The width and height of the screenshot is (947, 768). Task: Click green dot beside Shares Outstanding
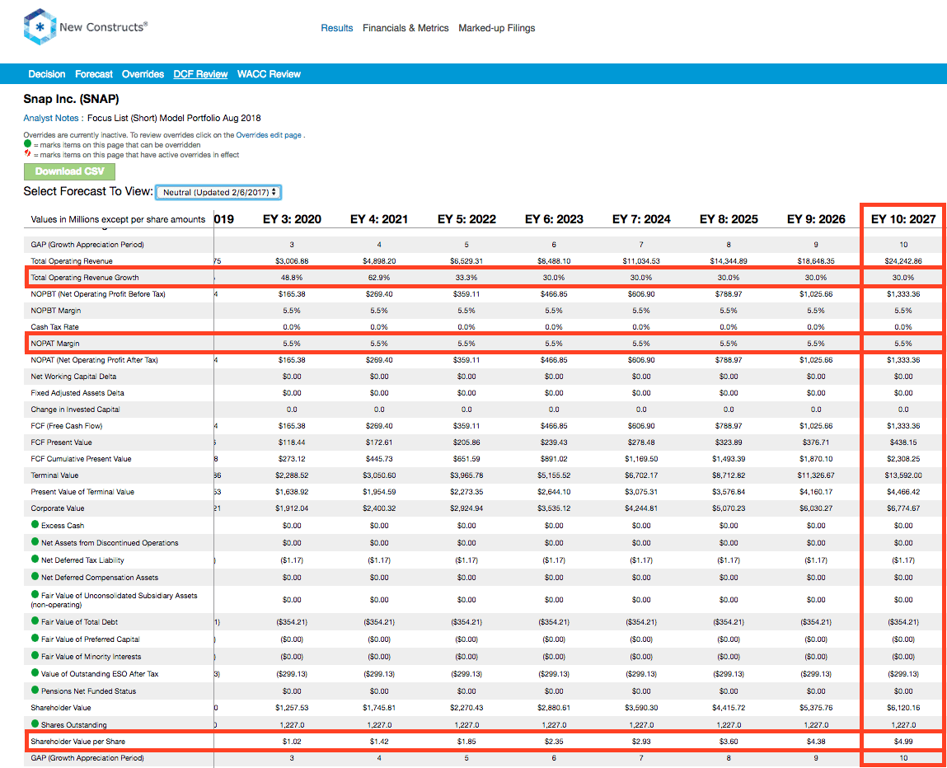pos(35,724)
